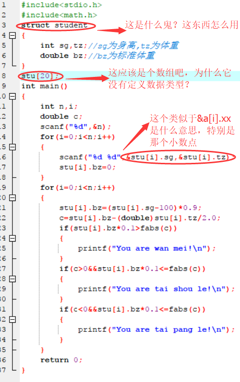Collapse the second for-loop fold marker
Screen dimensions: 240x382
point(12,198)
